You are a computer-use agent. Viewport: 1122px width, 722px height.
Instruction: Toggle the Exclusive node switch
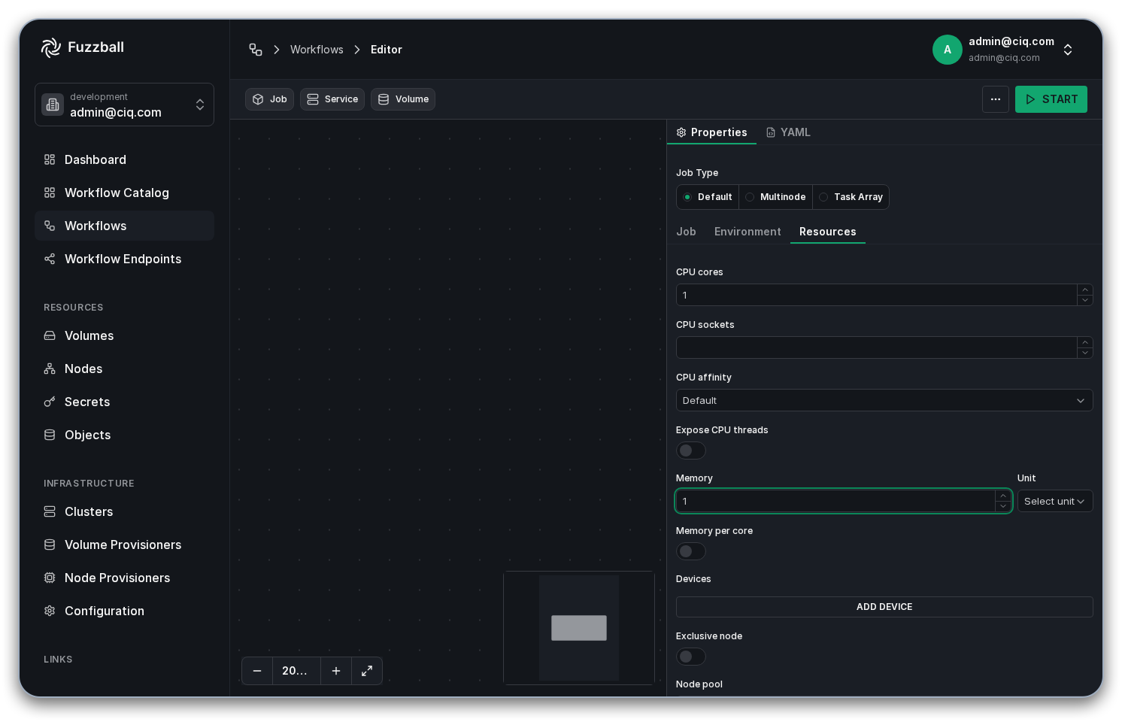[x=691, y=657]
